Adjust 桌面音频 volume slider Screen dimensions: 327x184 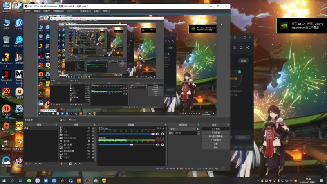126,145
